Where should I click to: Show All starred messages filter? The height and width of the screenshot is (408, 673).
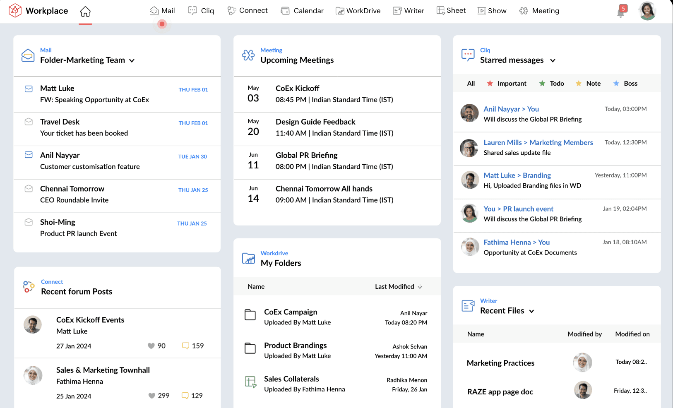(471, 84)
